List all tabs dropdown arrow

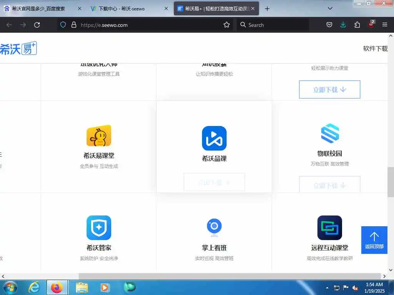tap(330, 8)
